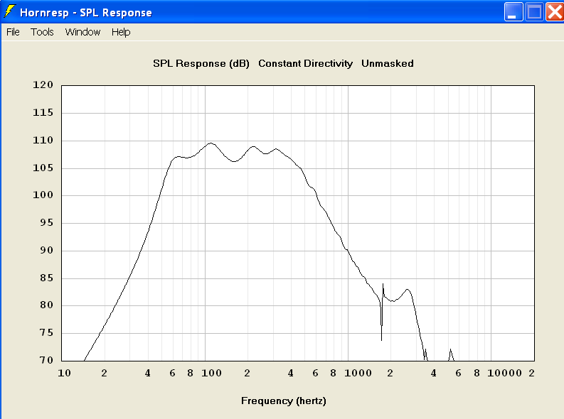Click the 'SPL Response (dB)' chart title
Image resolution: width=564 pixels, height=419 pixels.
click(x=201, y=63)
